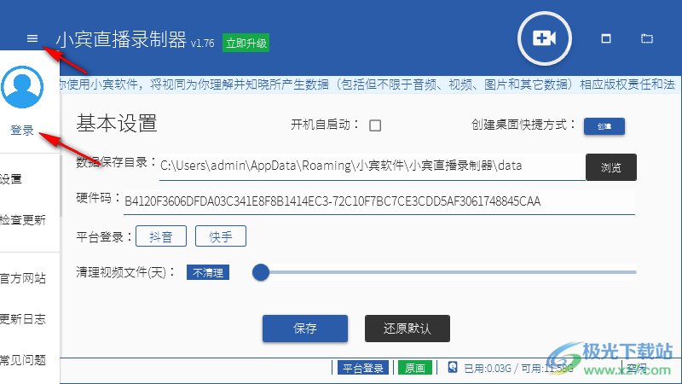Click the dashed rectangle icon in header

pos(647,38)
